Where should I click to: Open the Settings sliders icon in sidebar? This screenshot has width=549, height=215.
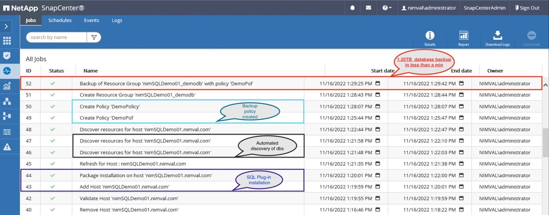click(7, 132)
